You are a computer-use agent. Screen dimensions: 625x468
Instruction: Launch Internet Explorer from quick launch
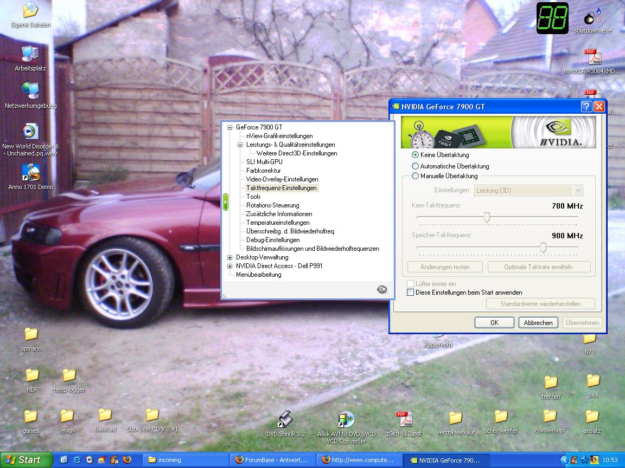[x=76, y=460]
